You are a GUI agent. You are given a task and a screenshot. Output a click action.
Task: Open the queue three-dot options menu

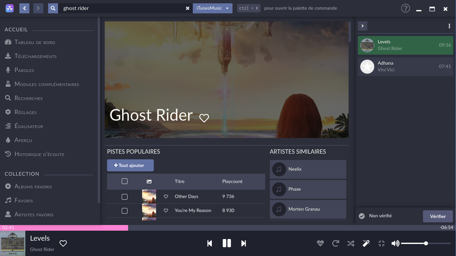(x=449, y=26)
